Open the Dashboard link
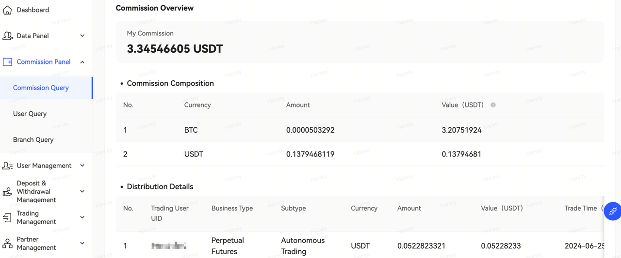The width and height of the screenshot is (621, 258). 33,10
